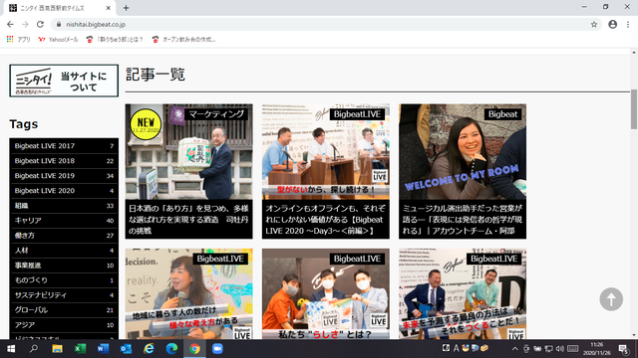Select the サステナビリティ tag
The width and height of the screenshot is (638, 358).
click(x=64, y=295)
